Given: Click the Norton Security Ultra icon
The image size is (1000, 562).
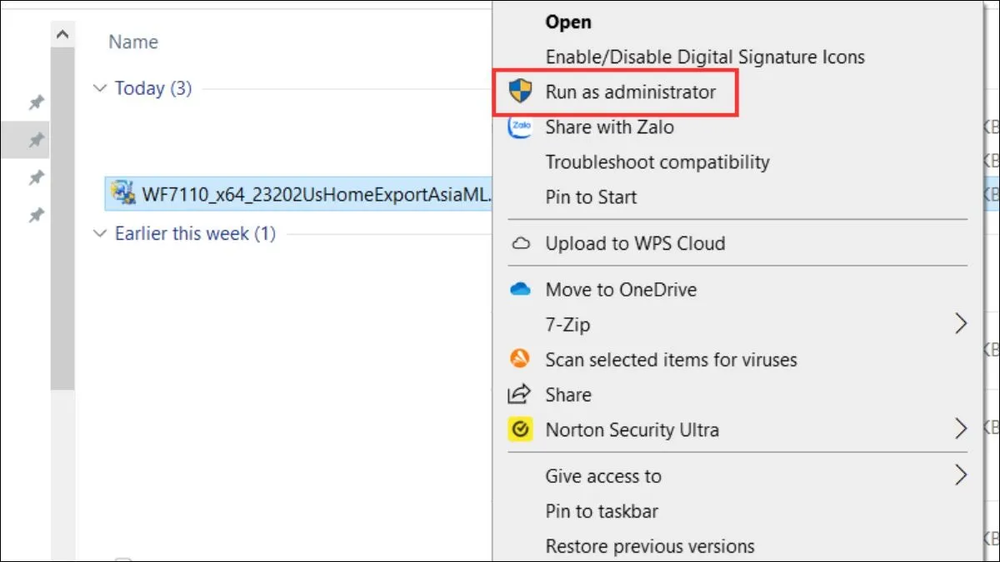Looking at the screenshot, I should pyautogui.click(x=519, y=429).
